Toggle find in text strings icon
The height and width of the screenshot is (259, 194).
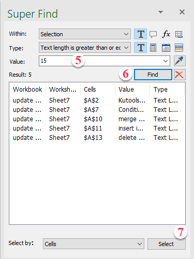(141, 34)
